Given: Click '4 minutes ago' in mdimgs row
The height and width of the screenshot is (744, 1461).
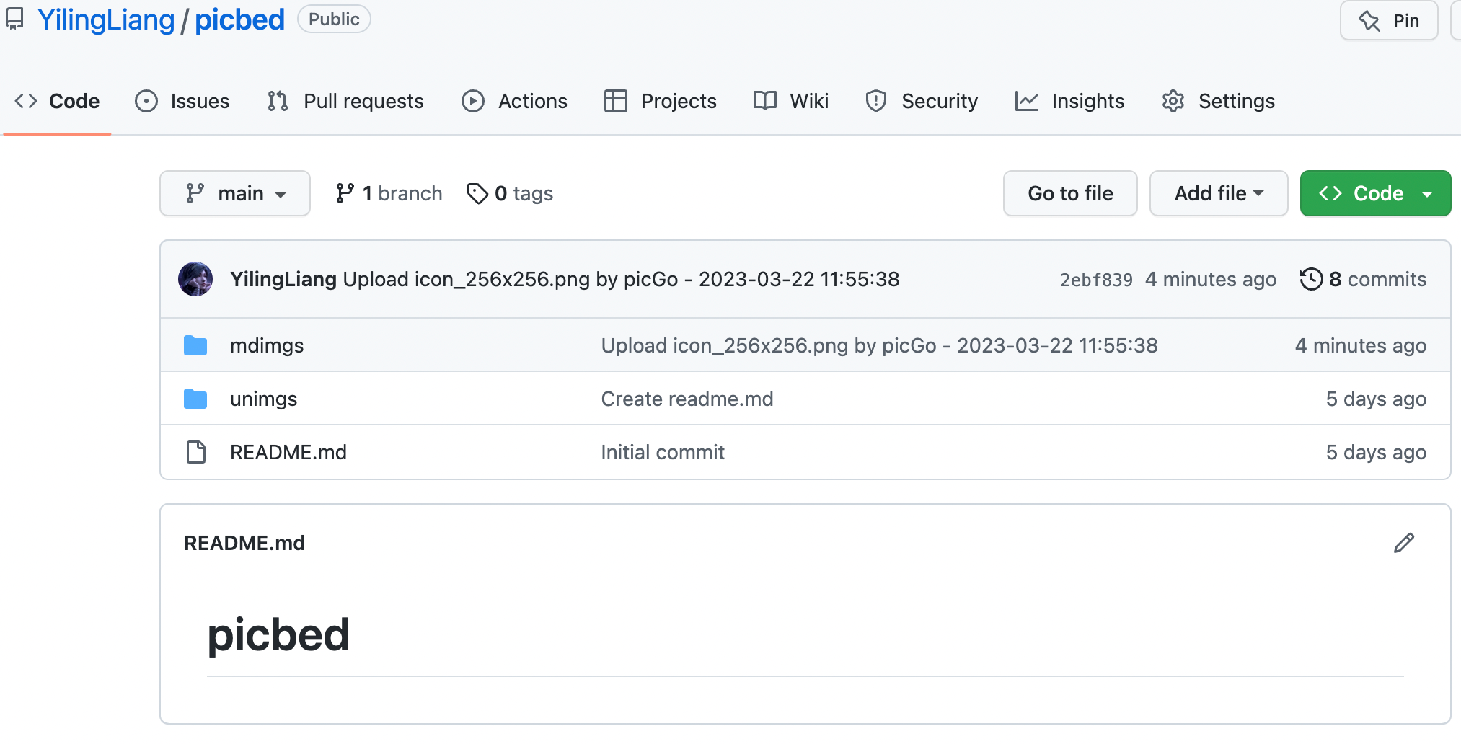Looking at the screenshot, I should (1360, 345).
